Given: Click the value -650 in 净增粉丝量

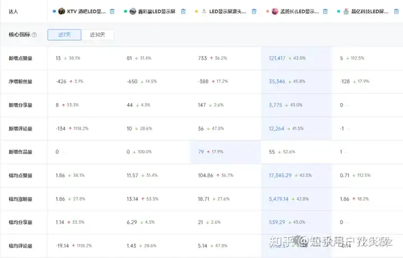Looking at the screenshot, I should point(132,82).
